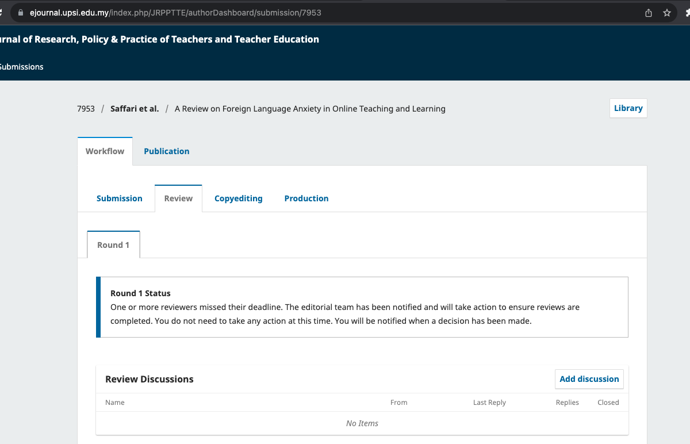
Task: Switch to the Publication tab
Action: coord(167,151)
